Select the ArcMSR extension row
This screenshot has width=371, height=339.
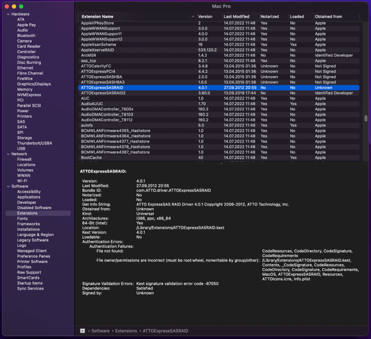[218, 55]
